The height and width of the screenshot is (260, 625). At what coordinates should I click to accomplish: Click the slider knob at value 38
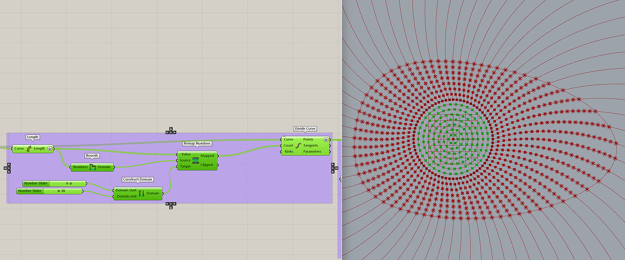tap(58, 191)
